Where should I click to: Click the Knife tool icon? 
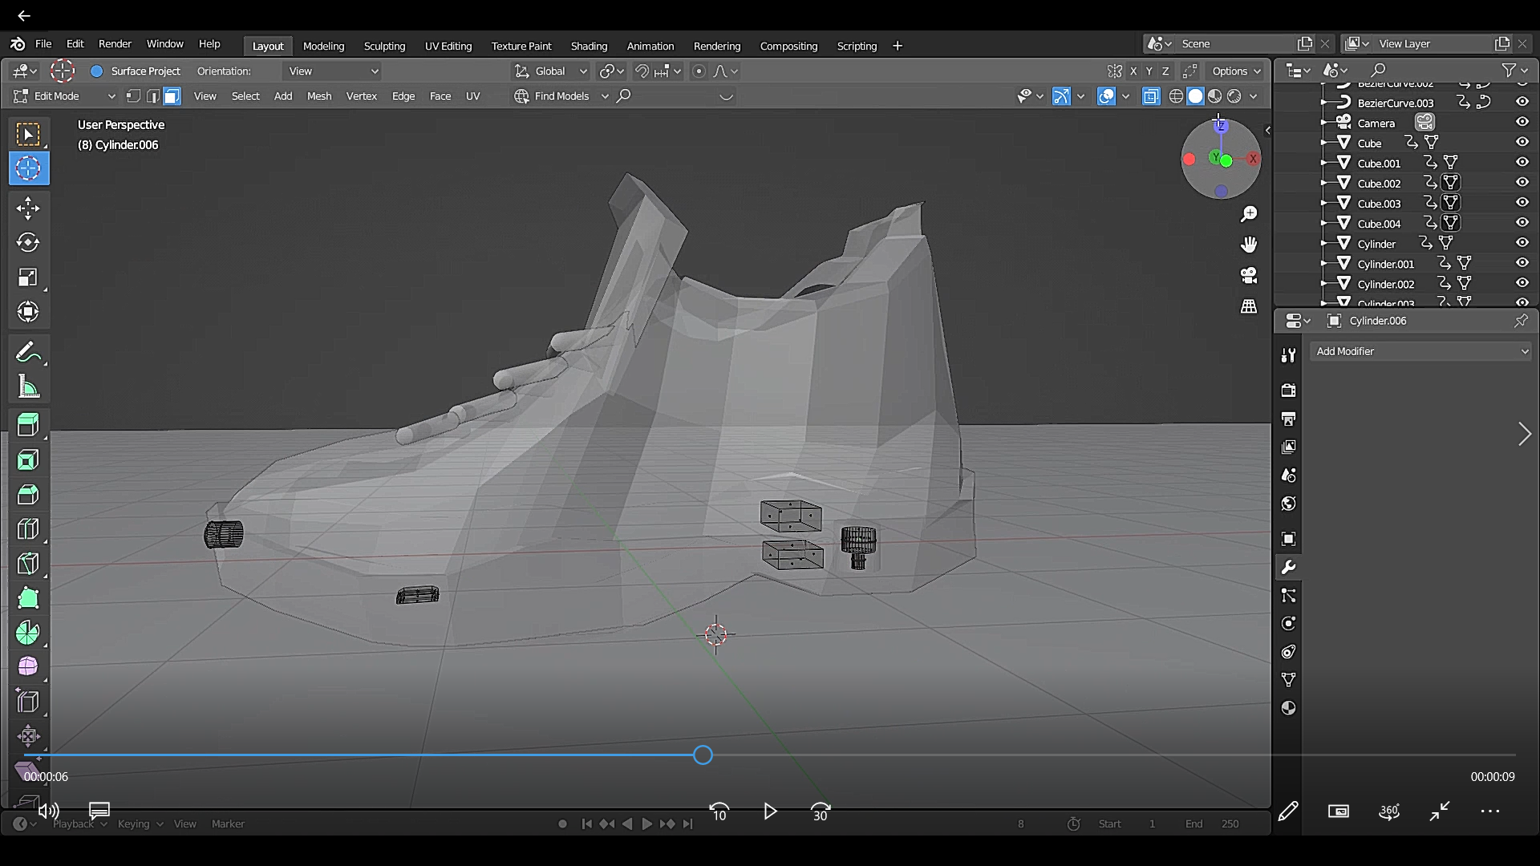[x=28, y=564]
